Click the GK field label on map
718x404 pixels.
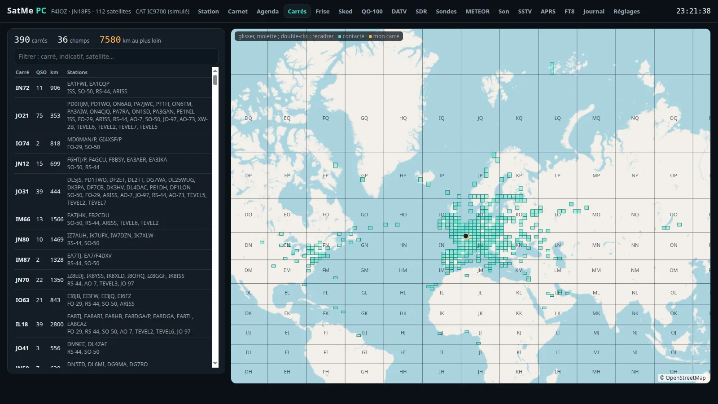click(364, 313)
